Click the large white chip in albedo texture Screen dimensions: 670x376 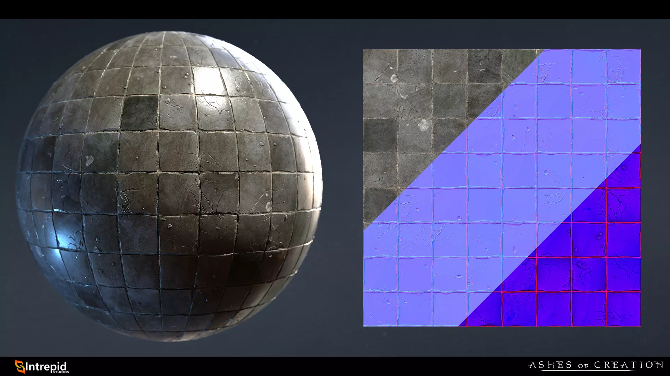(423, 125)
